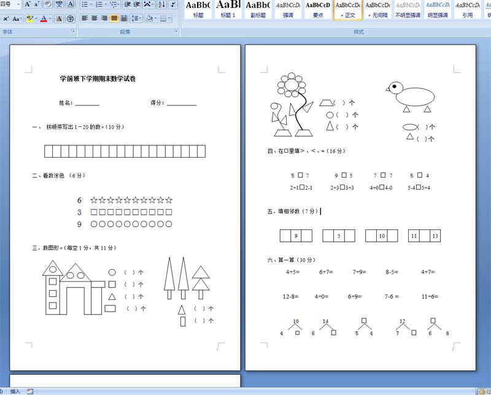Click the Enclose Characters icon
This screenshot has height=395, width=491.
70,19
